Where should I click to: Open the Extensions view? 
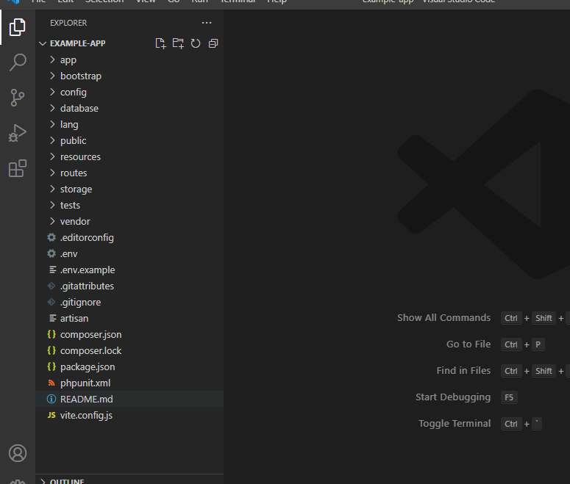(x=18, y=168)
